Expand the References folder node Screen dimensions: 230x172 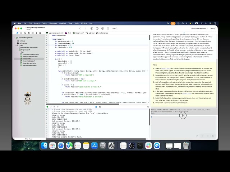(x=16, y=43)
